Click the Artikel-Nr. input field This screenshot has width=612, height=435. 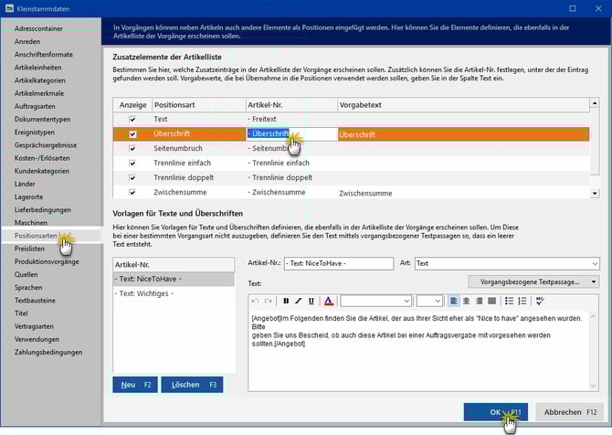(x=333, y=263)
